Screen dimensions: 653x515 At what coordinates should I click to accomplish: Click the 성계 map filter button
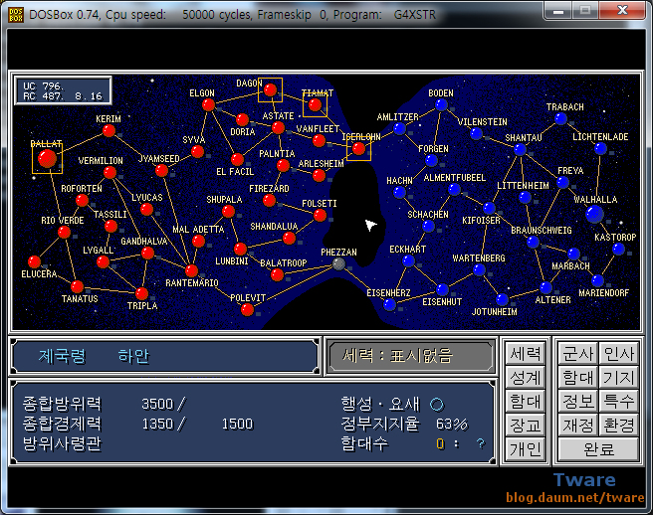[x=526, y=378]
